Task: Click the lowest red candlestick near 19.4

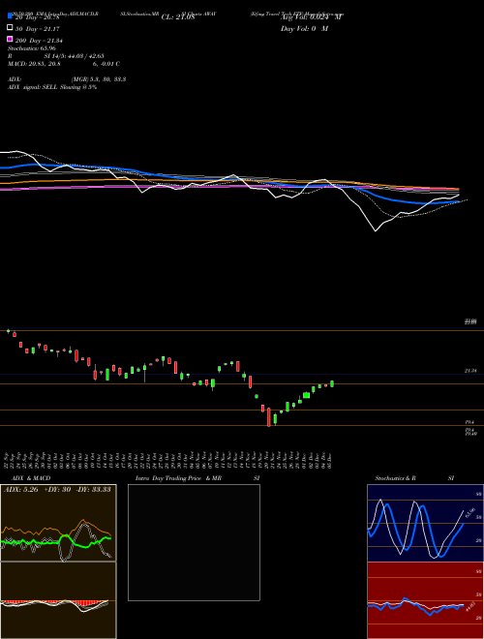Action: [269, 417]
